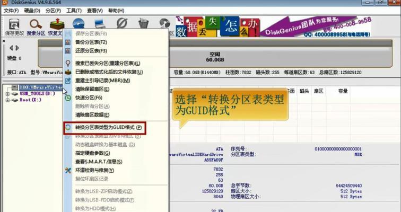Click the trash can Delete Partition toolbar icon
Image resolution: width=401 pixels, height=212 pixels.
(143, 23)
